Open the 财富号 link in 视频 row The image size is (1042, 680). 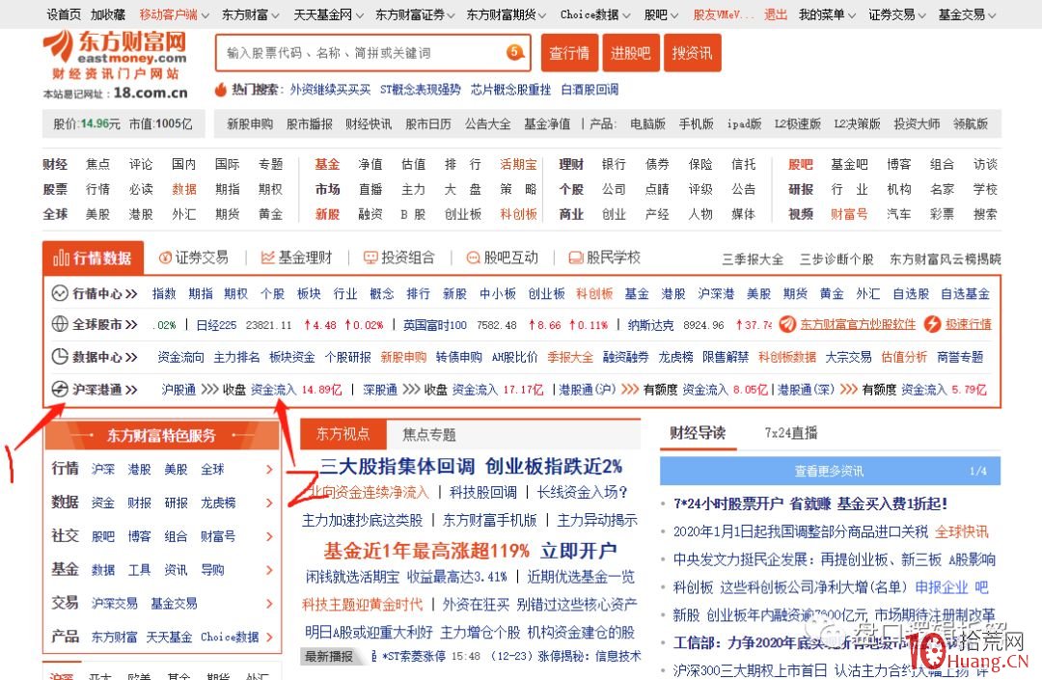tap(849, 214)
